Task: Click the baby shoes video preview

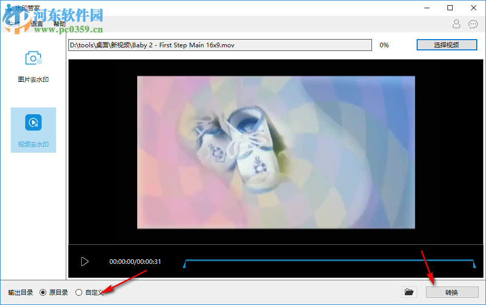Action: [276, 152]
